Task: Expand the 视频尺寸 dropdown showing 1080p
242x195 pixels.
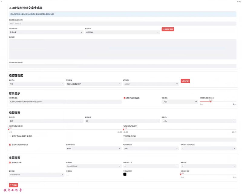Action: [198, 121]
